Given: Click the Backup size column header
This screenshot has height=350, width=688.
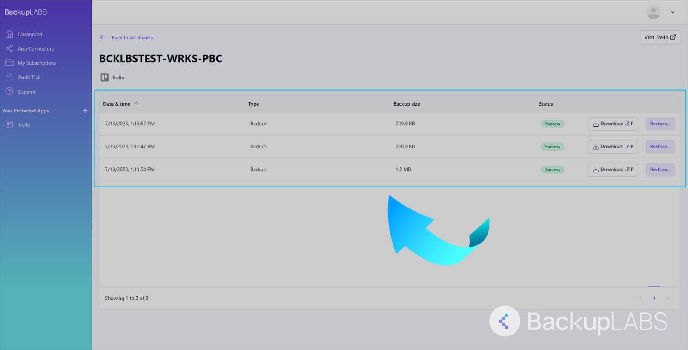Looking at the screenshot, I should click(406, 104).
